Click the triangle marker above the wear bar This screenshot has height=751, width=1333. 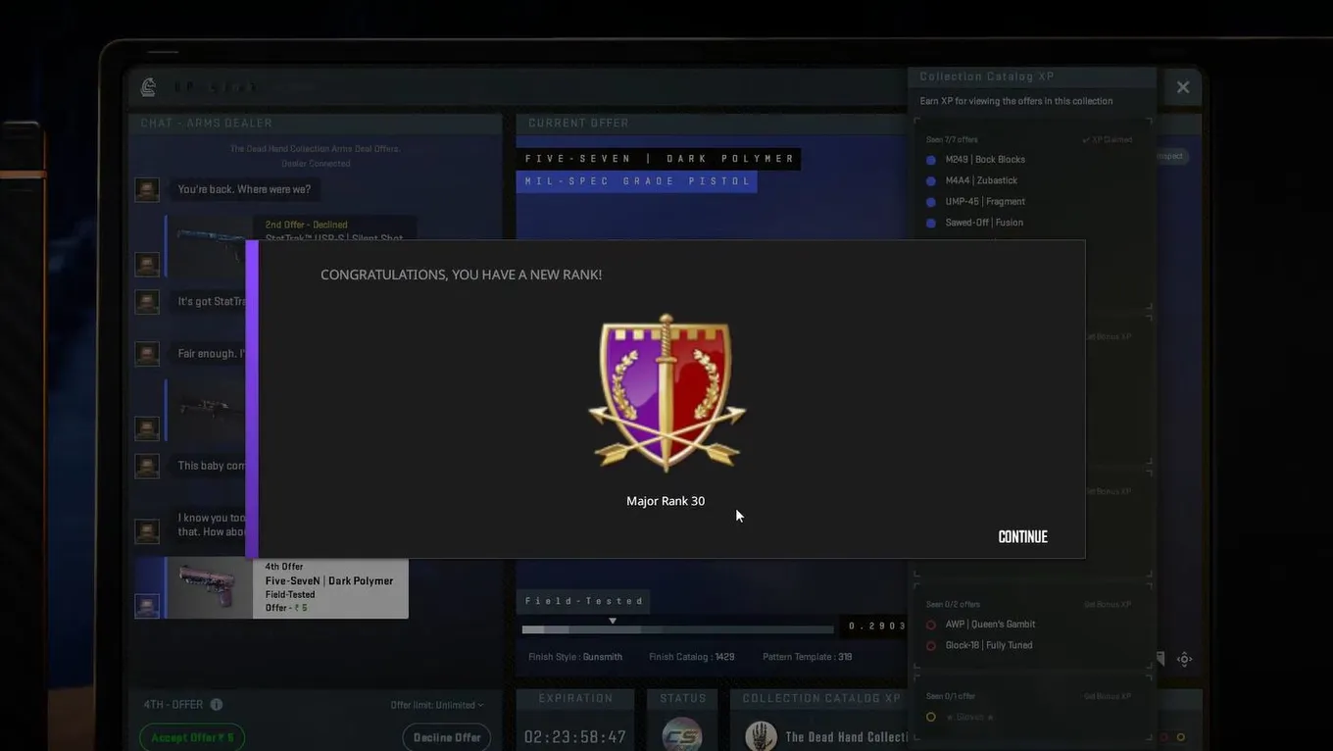tap(613, 621)
